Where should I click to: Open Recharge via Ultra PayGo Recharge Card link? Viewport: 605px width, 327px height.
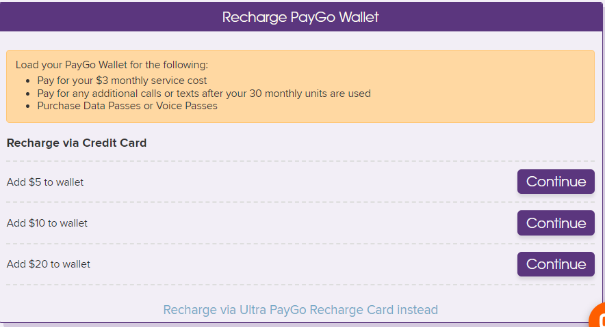(300, 310)
